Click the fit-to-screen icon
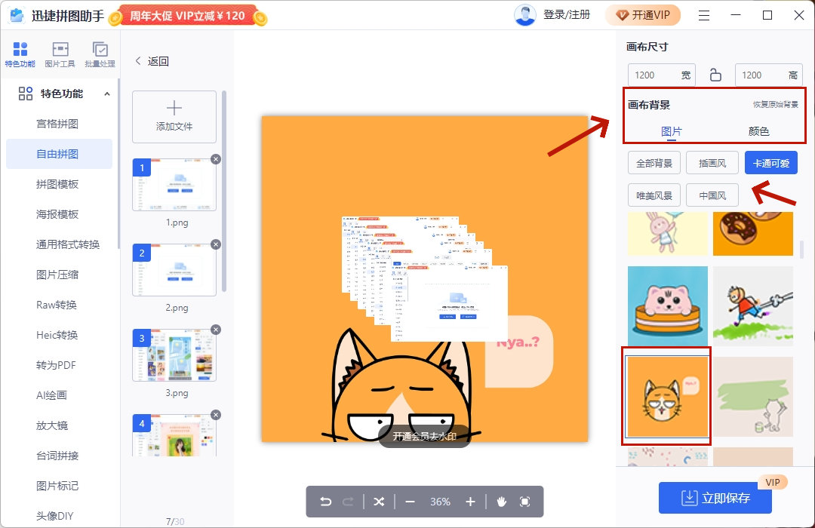Viewport: 815px width, 528px height. point(525,502)
